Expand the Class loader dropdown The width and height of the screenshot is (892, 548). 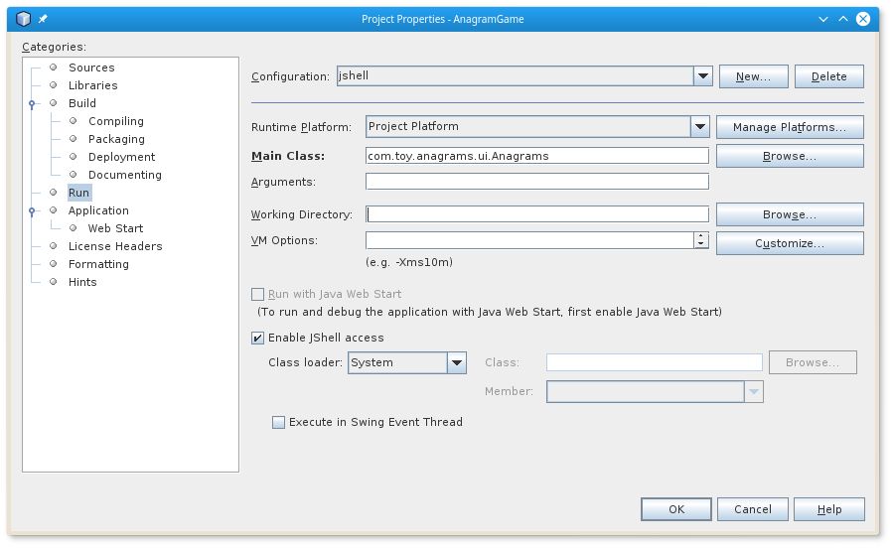(457, 363)
